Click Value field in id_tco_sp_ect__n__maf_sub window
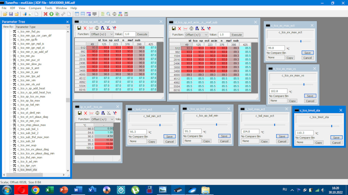This screenshot has width=348, height=195. coord(129,34)
